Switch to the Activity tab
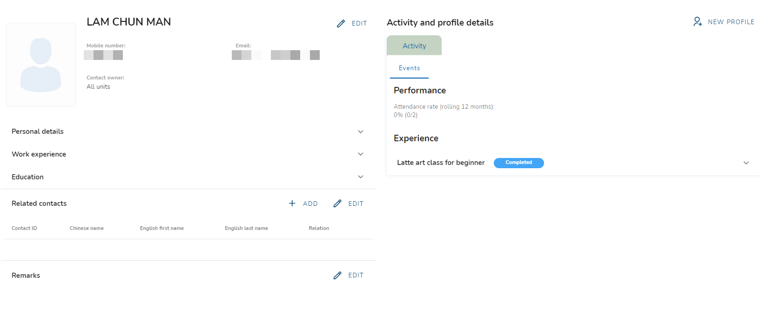The height and width of the screenshot is (322, 760). pos(414,46)
